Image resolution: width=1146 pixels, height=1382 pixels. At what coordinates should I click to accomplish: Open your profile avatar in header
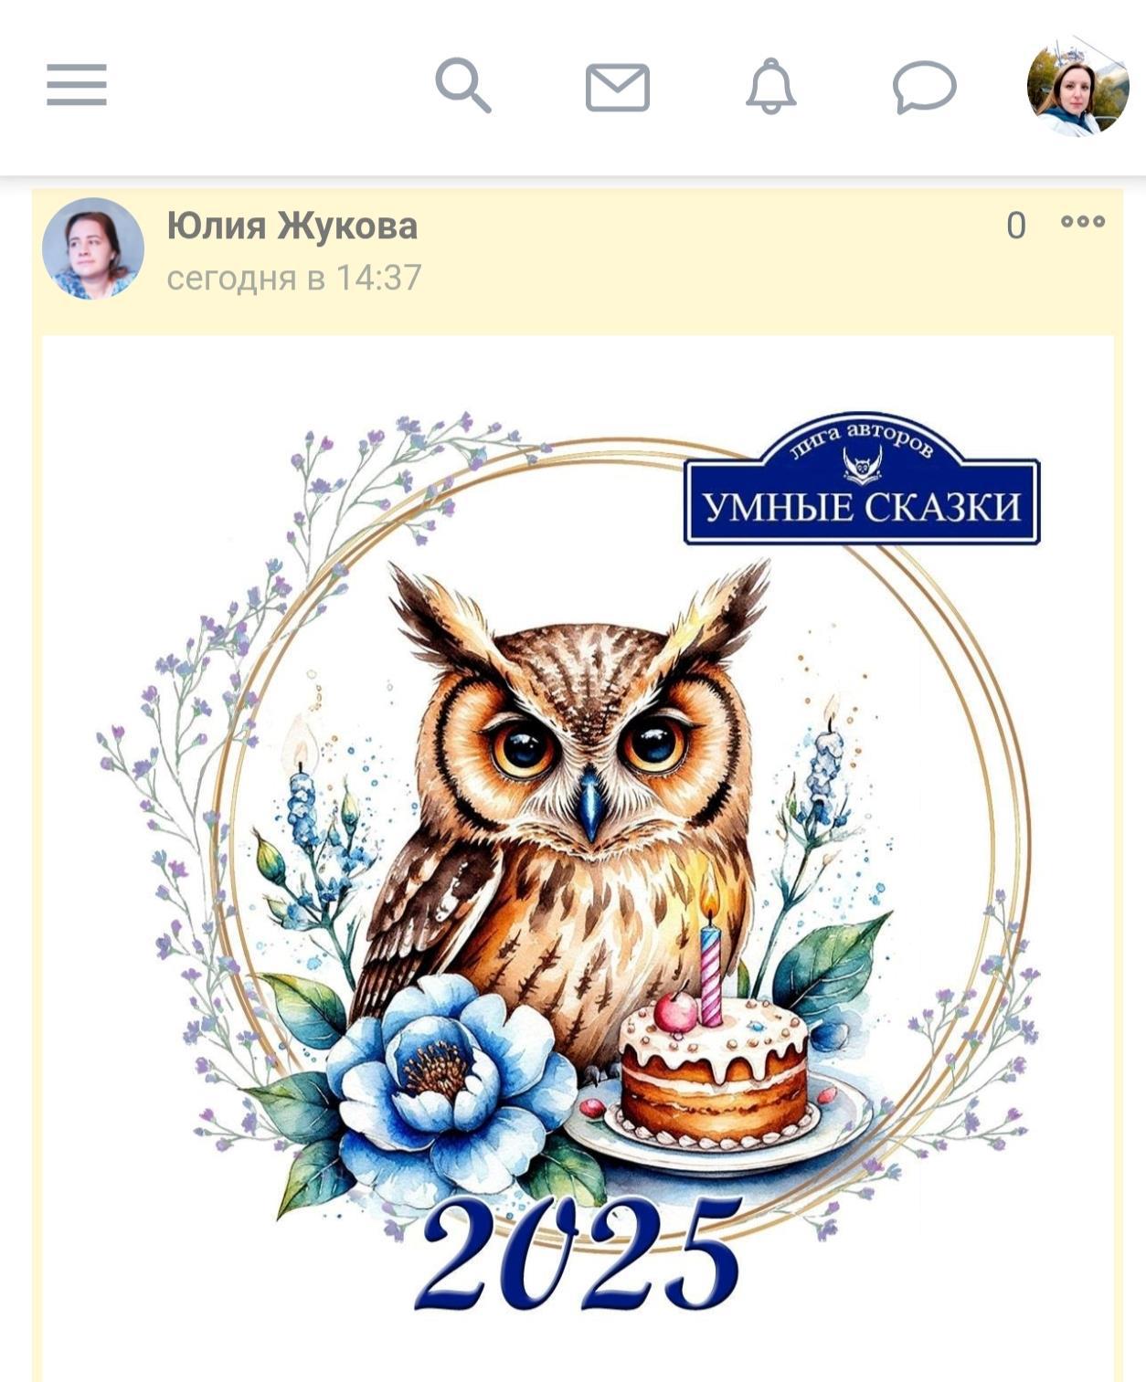(1078, 87)
